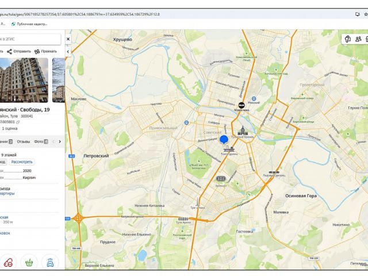The image size is (368, 276).
Task: Open the green shopping basket icon
Action: tap(29, 262)
